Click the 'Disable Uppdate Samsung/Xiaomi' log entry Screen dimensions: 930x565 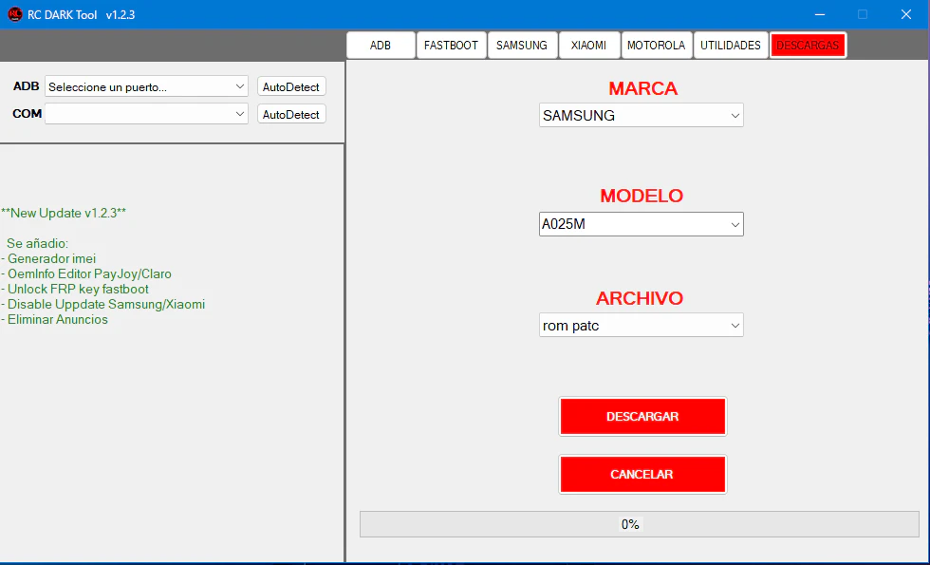[x=103, y=305]
